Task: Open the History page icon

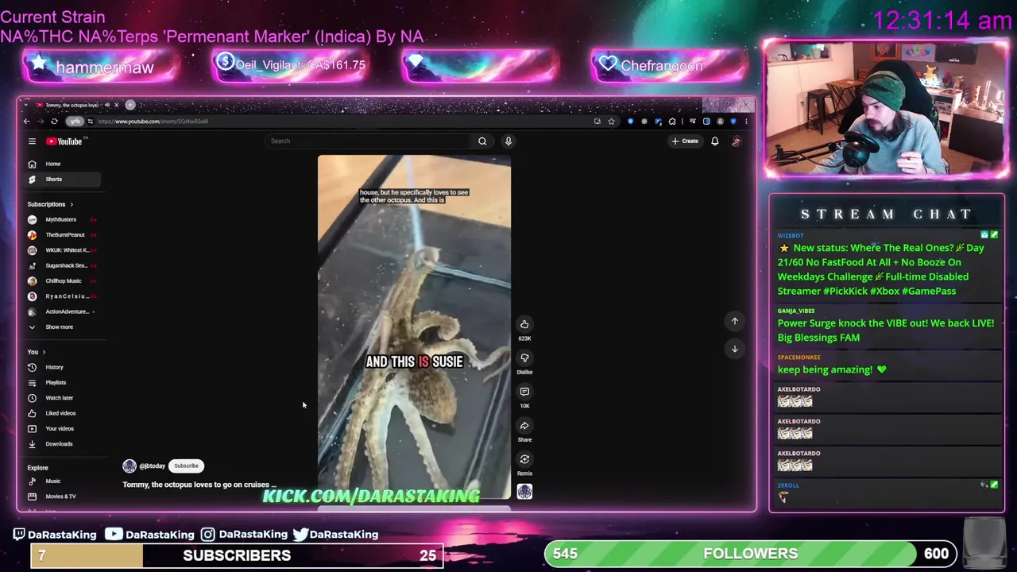Action: [32, 367]
